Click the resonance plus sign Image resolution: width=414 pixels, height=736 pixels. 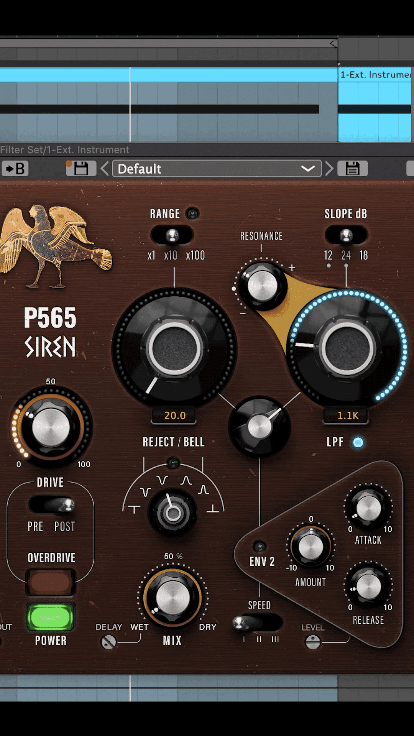(x=292, y=268)
